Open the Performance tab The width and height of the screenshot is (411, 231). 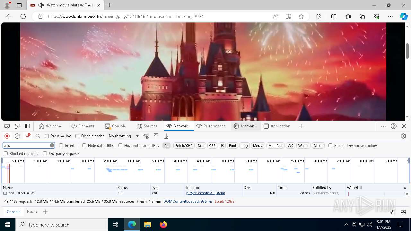(211, 126)
